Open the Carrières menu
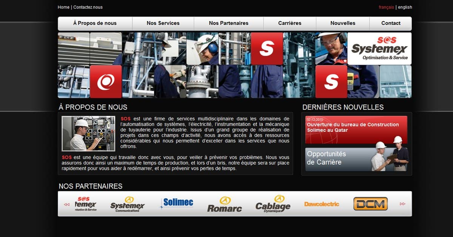 (x=290, y=23)
